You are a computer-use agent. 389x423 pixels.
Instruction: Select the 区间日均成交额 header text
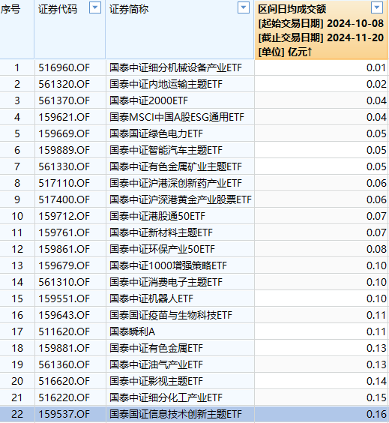coord(292,10)
